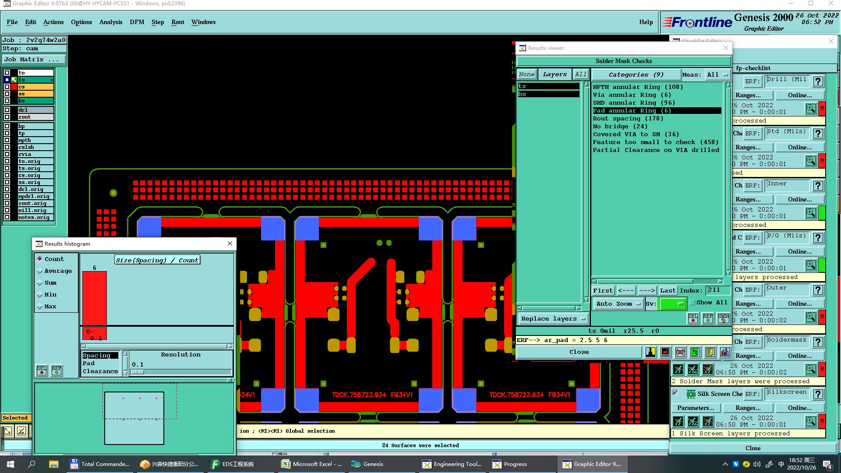The image size is (841, 473).
Task: Click categories list scroll-up arrow
Action: click(728, 85)
